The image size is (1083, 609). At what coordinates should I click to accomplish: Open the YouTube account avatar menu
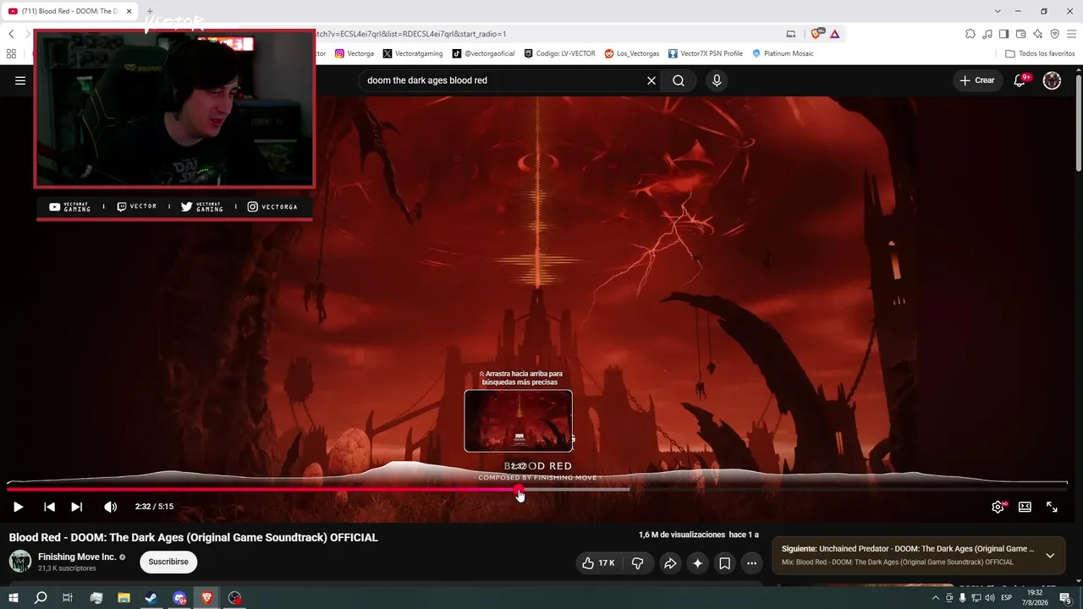click(1052, 80)
